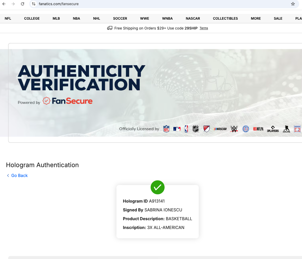
Task: Click the NHL shield logo in the banner
Action: (x=196, y=129)
